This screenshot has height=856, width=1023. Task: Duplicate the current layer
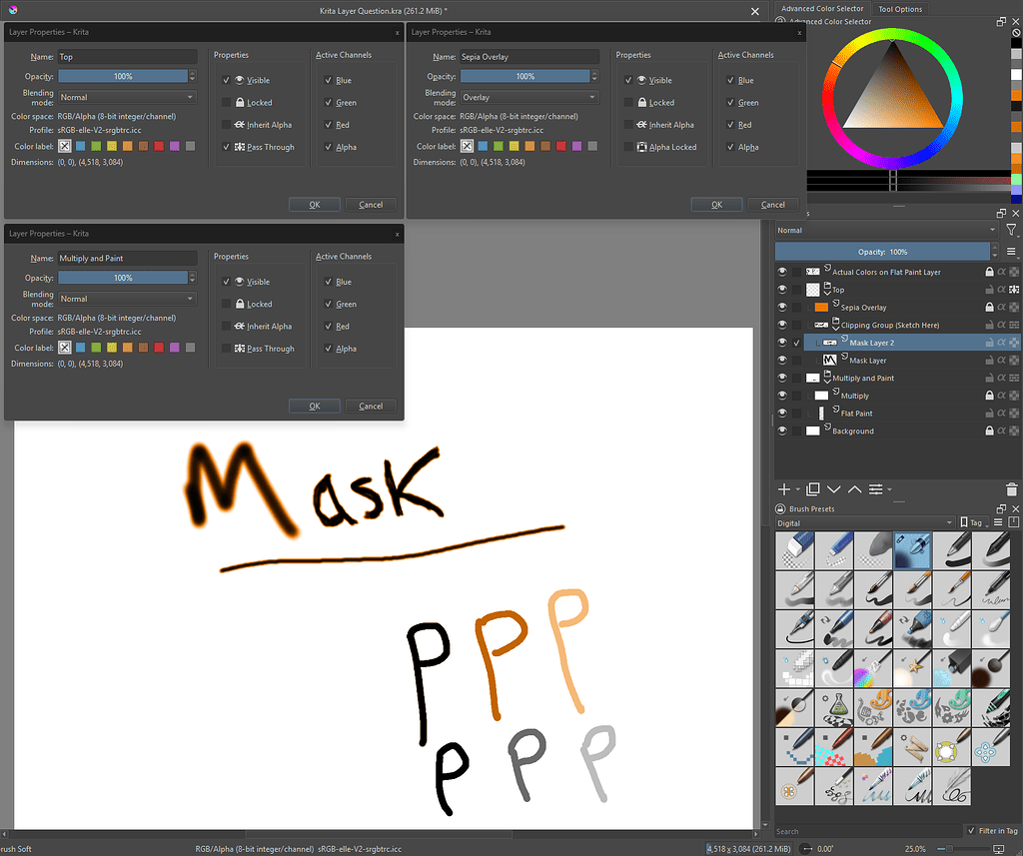(x=811, y=489)
